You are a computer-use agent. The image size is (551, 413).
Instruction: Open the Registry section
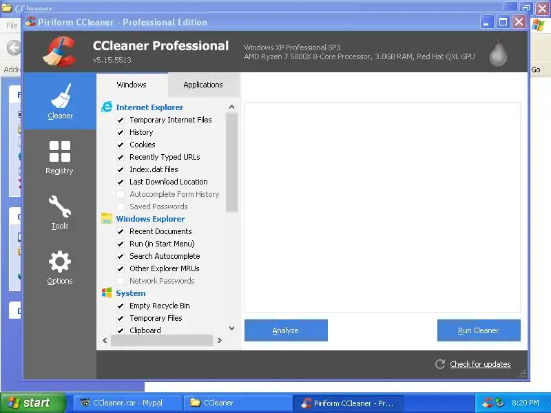tap(59, 158)
